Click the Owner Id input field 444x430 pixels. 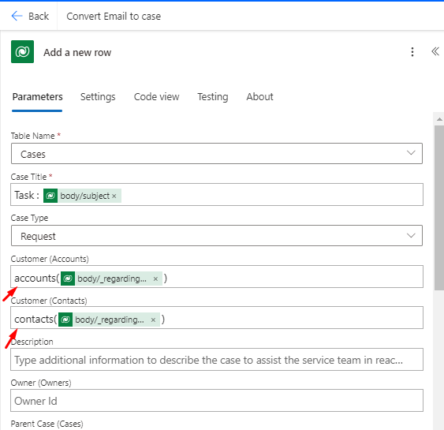tap(217, 401)
